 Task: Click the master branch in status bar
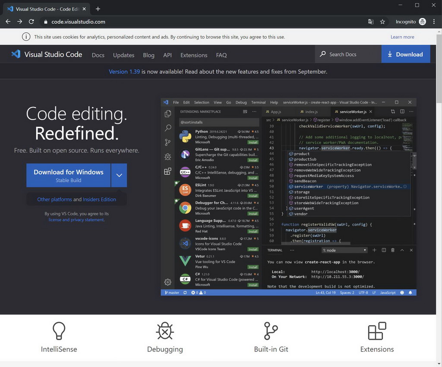coord(172,293)
